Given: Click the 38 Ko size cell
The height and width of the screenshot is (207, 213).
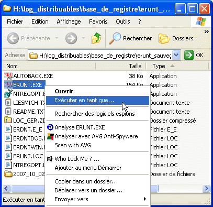Looking at the screenshot, I should tap(136, 76).
